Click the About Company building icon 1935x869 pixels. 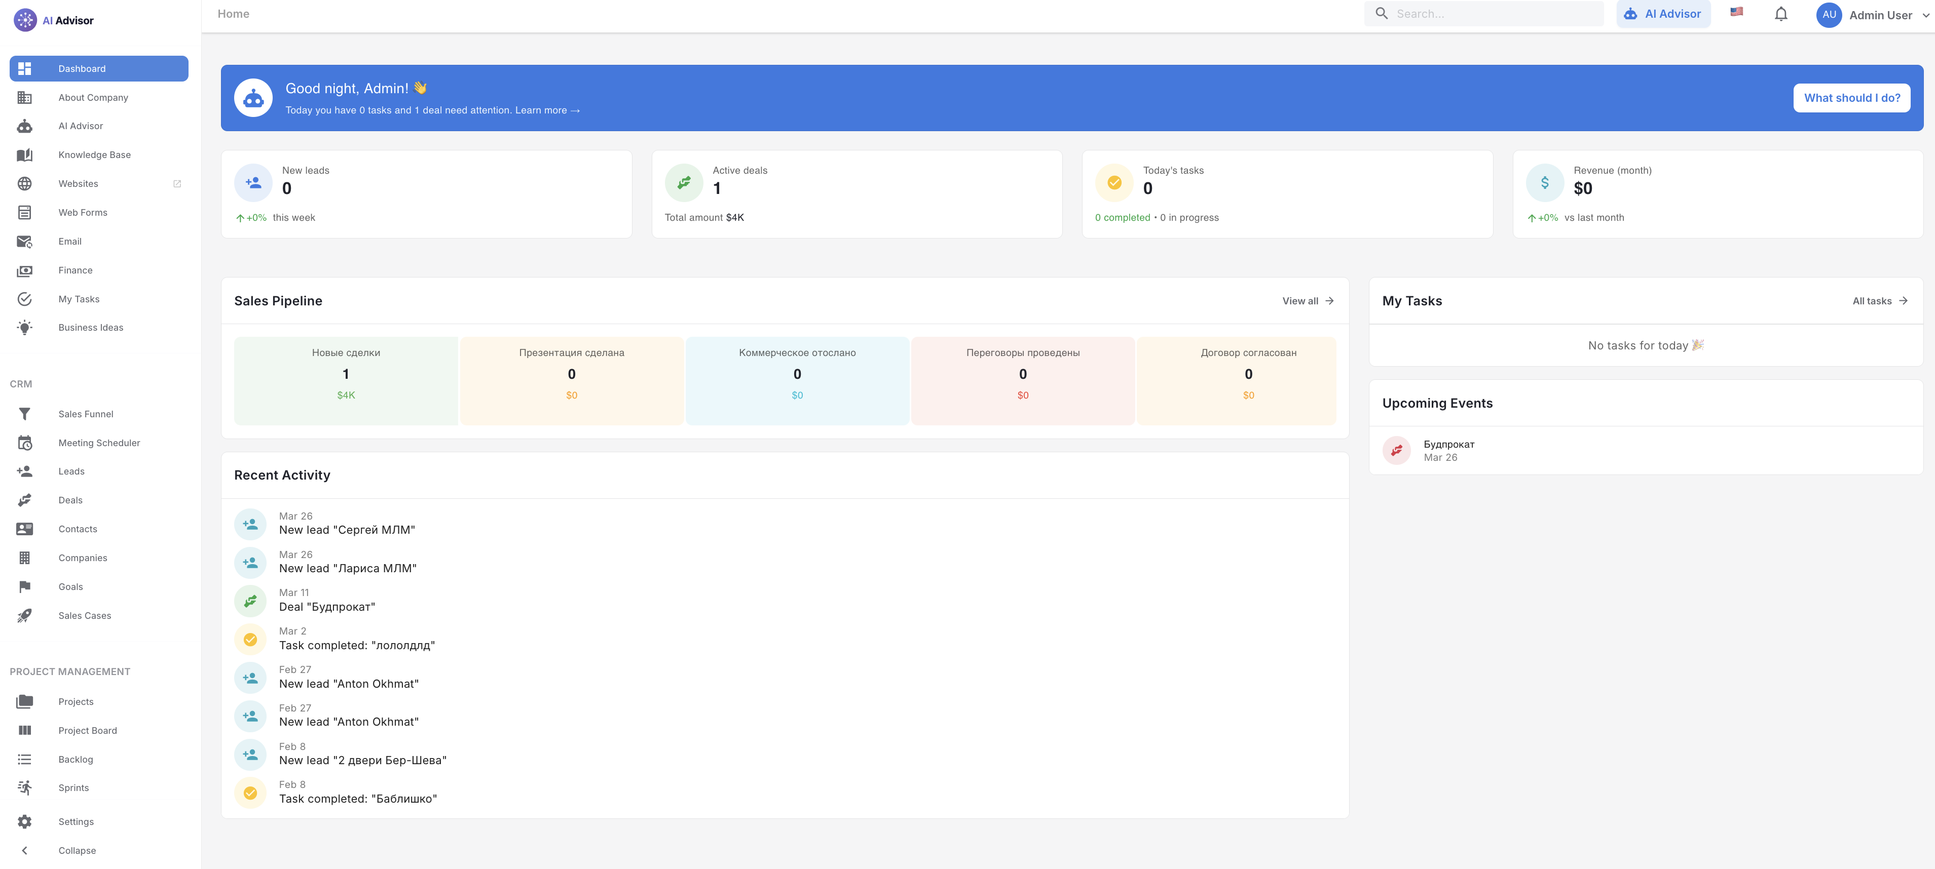tap(25, 98)
